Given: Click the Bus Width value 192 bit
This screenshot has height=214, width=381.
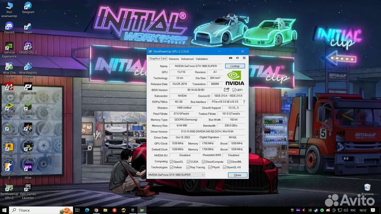Looking at the screenshot, I should [x=233, y=119].
